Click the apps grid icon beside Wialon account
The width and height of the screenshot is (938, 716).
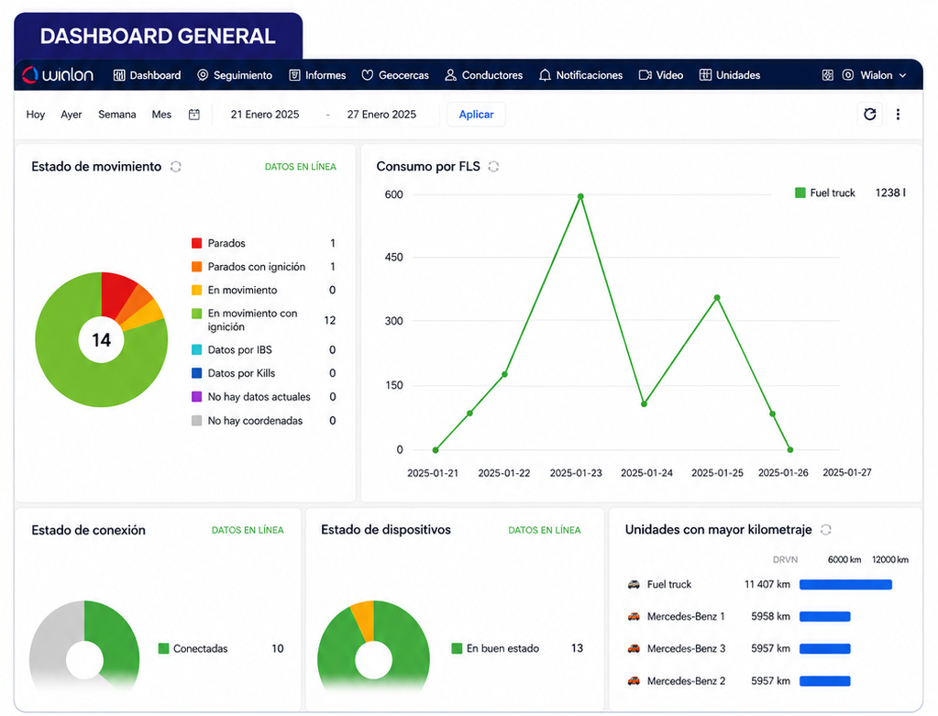point(827,75)
